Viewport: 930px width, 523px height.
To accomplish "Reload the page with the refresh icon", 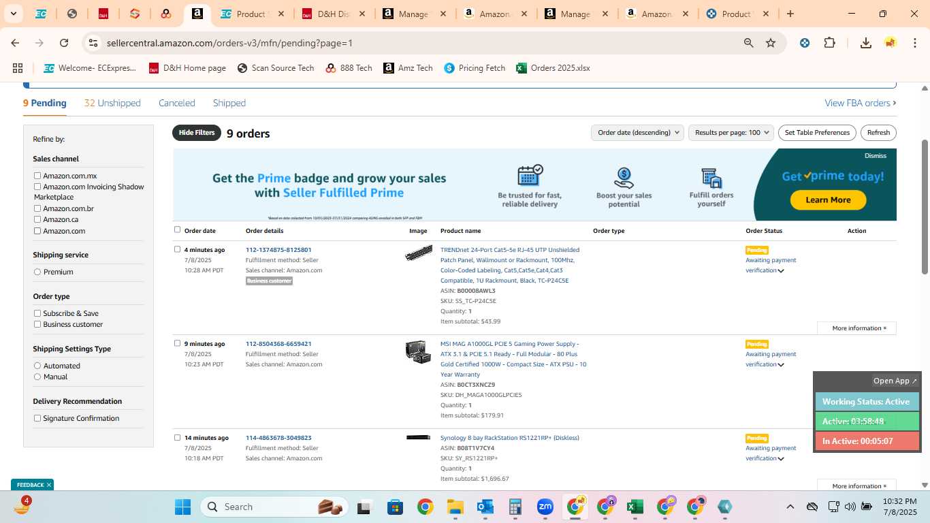I will click(x=64, y=43).
